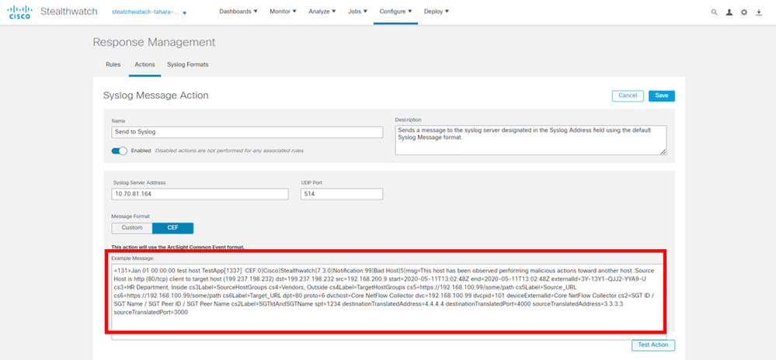The width and height of the screenshot is (776, 360).
Task: Switch to the Syslog Formats tab
Action: point(187,64)
